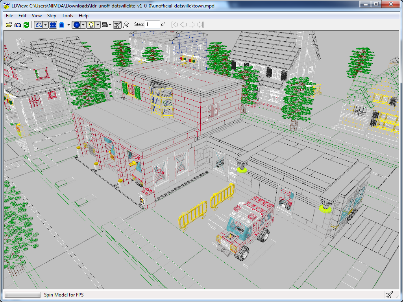Open the viewing angle camera menu
The image size is (403, 302).
pyautogui.click(x=106, y=25)
